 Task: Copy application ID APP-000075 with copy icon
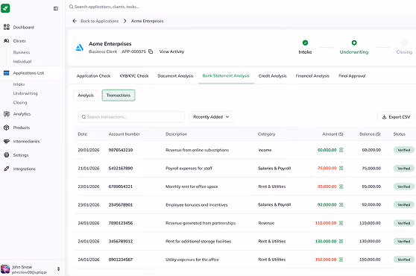(x=151, y=51)
